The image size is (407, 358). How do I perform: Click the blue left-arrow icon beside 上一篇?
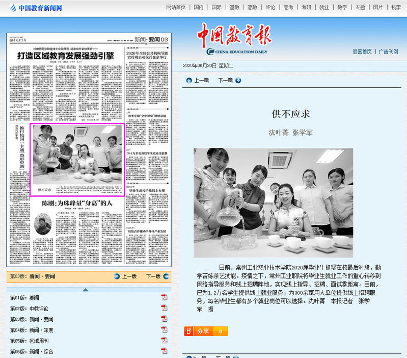(x=189, y=81)
